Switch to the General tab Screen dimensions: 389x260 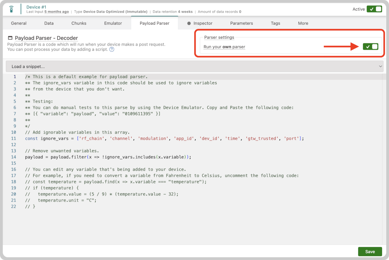19,23
